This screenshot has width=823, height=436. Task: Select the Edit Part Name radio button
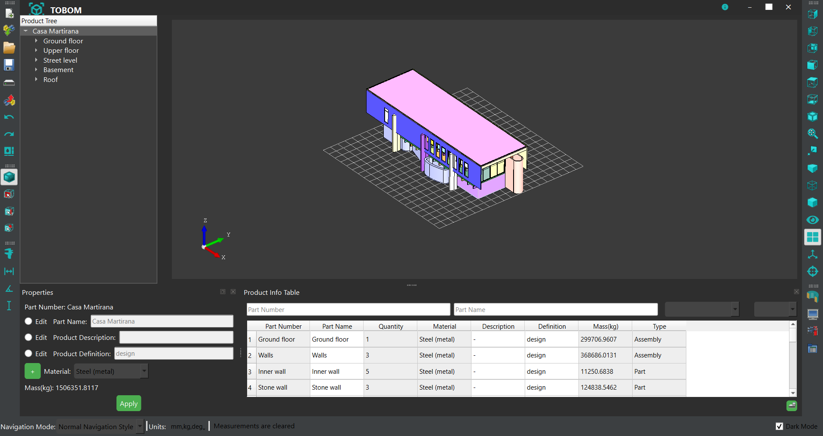28,321
